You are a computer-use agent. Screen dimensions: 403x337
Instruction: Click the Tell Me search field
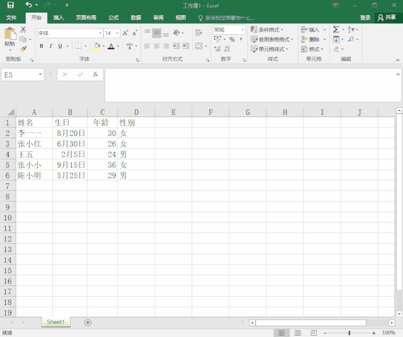pyautogui.click(x=227, y=18)
